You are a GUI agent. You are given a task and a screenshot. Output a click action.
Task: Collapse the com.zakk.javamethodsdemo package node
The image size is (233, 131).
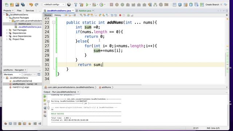pos(10,21)
